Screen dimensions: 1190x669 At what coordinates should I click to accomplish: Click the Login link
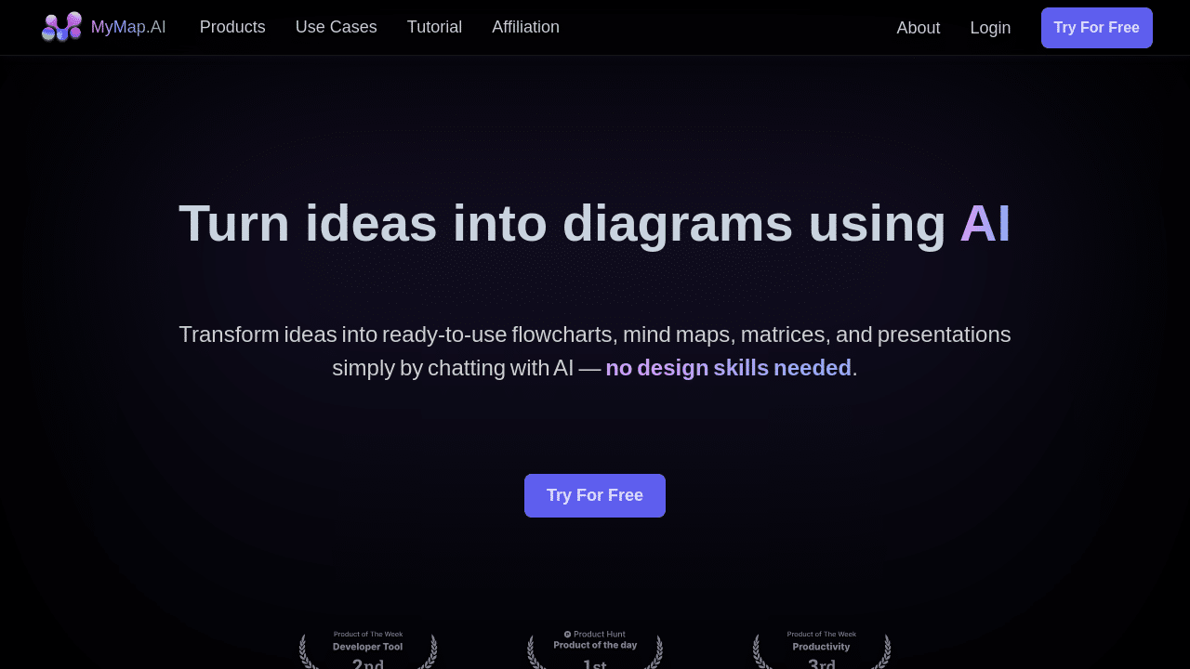990,28
